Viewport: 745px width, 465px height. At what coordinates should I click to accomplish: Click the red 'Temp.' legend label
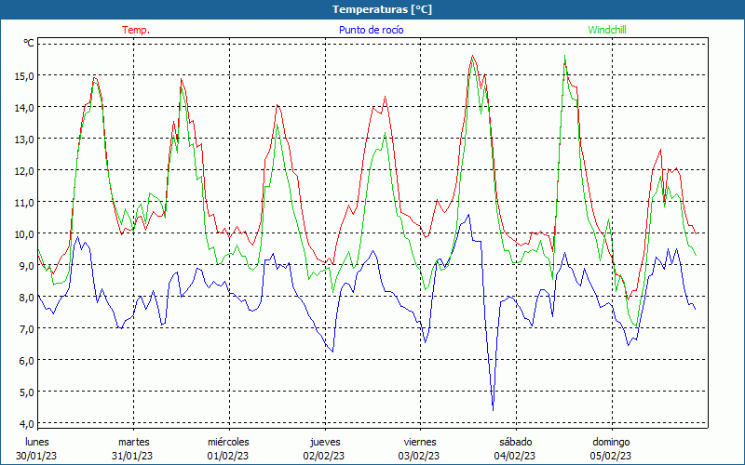click(x=136, y=30)
